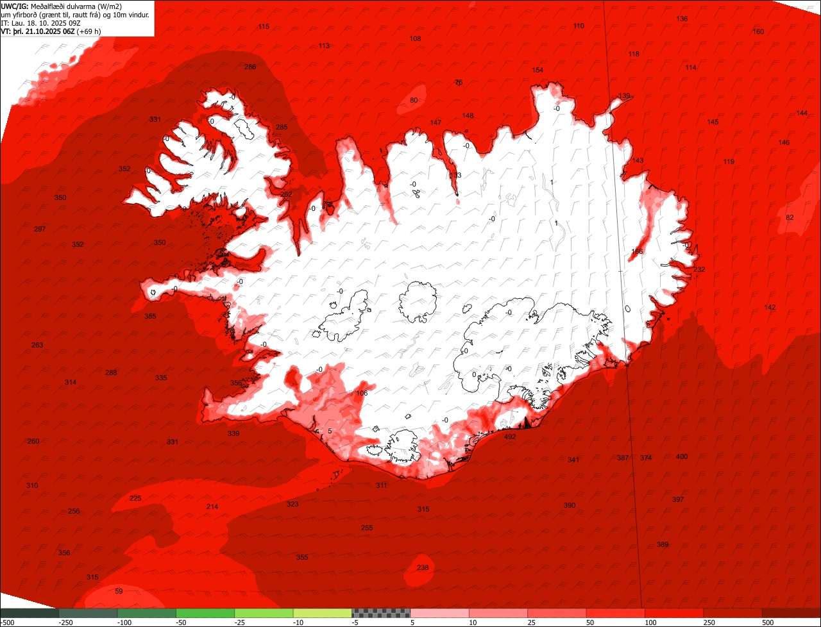
Task: Click the map value 136
Action: click(682, 19)
